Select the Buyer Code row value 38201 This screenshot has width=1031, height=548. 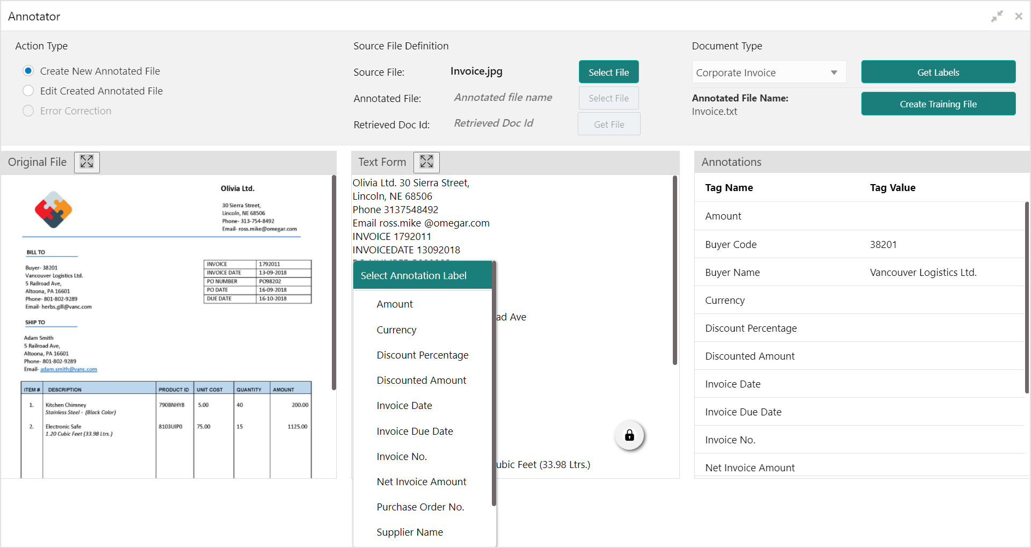point(883,244)
